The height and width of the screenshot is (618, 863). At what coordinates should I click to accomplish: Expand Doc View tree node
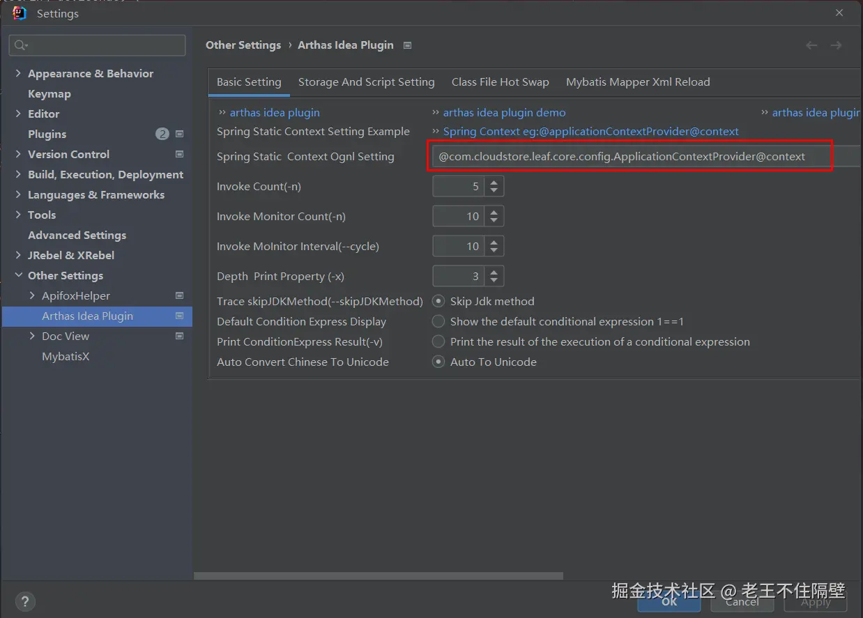pyautogui.click(x=32, y=336)
